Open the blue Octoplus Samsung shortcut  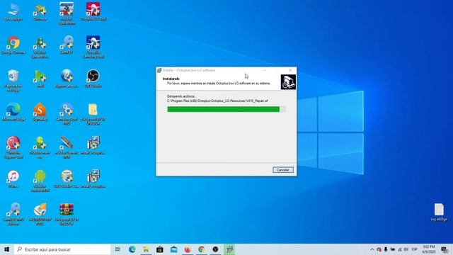click(x=93, y=47)
